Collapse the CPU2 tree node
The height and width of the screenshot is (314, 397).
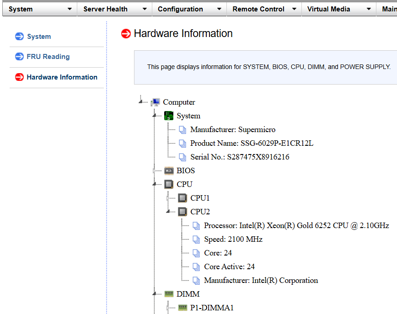click(168, 211)
